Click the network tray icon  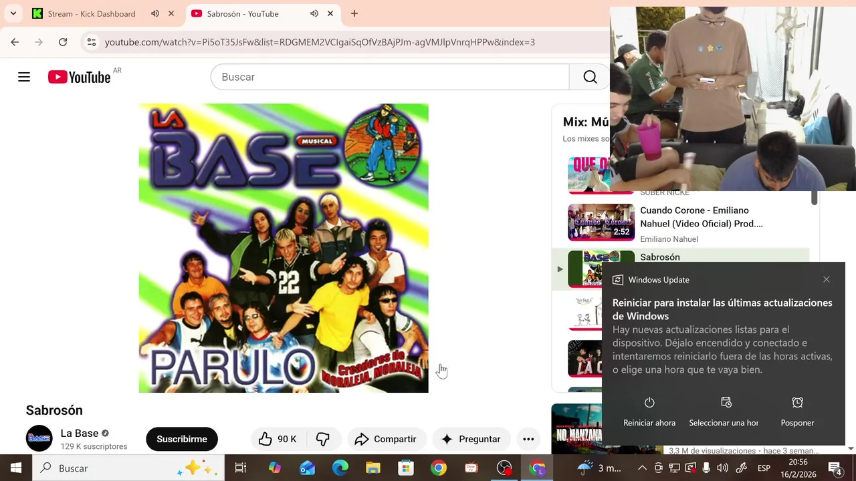point(675,468)
